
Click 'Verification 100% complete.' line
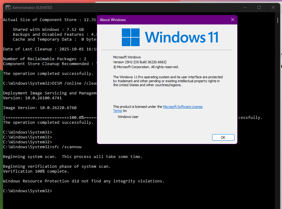pyautogui.click(x=36, y=171)
